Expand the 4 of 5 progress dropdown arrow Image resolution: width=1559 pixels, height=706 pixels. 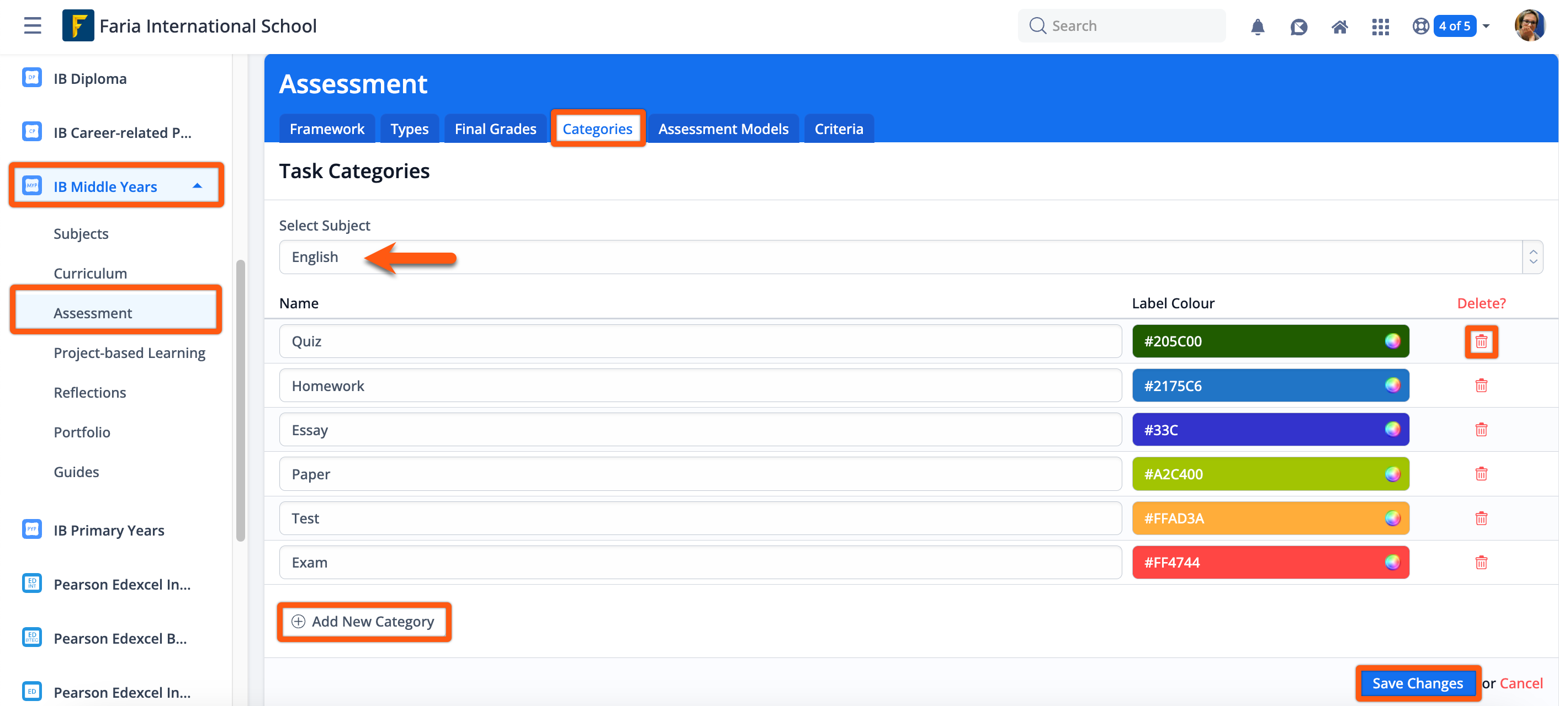(x=1486, y=26)
